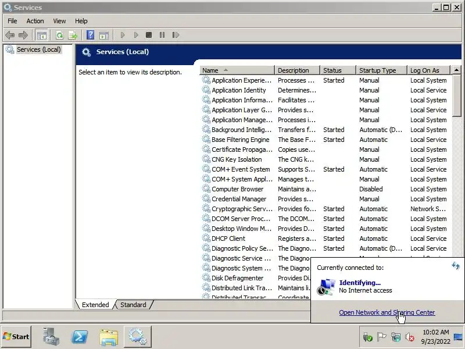Select the Distributed Link Tracking service
The image size is (465, 349).
pyautogui.click(x=256, y=288)
